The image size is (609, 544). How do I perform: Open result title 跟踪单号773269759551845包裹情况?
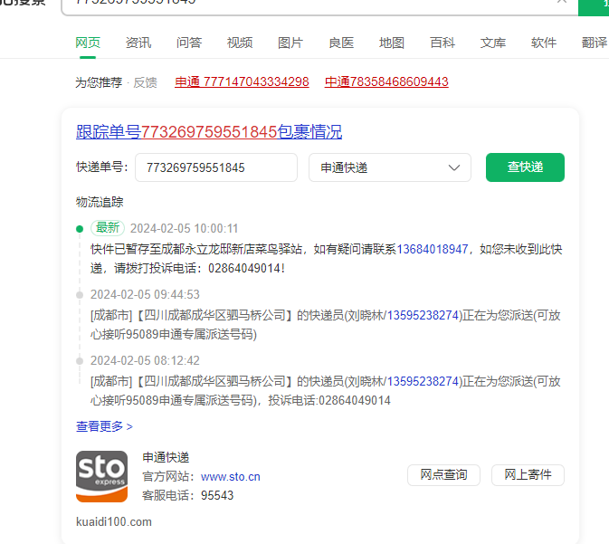(x=209, y=132)
